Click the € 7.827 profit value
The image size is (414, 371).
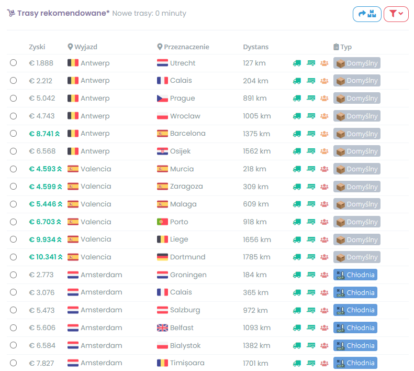pyautogui.click(x=41, y=363)
